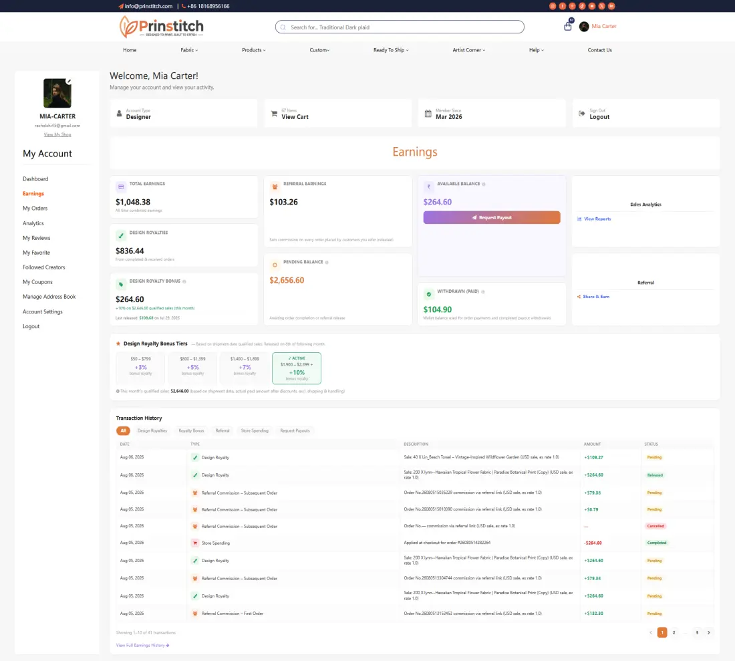Viewport: 735px width, 661px height.
Task: Open the TikTok social icon in top bar
Action: point(582,6)
